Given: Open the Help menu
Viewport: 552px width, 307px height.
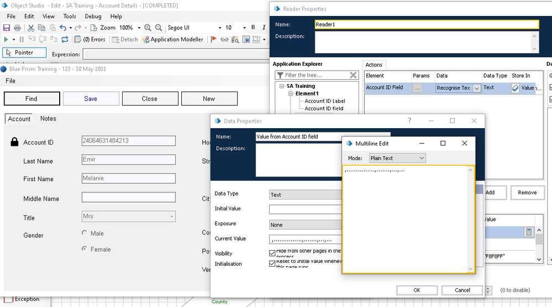Looking at the screenshot, I should click(116, 16).
